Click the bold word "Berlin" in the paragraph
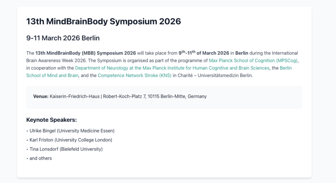The image size is (336, 183). click(242, 53)
